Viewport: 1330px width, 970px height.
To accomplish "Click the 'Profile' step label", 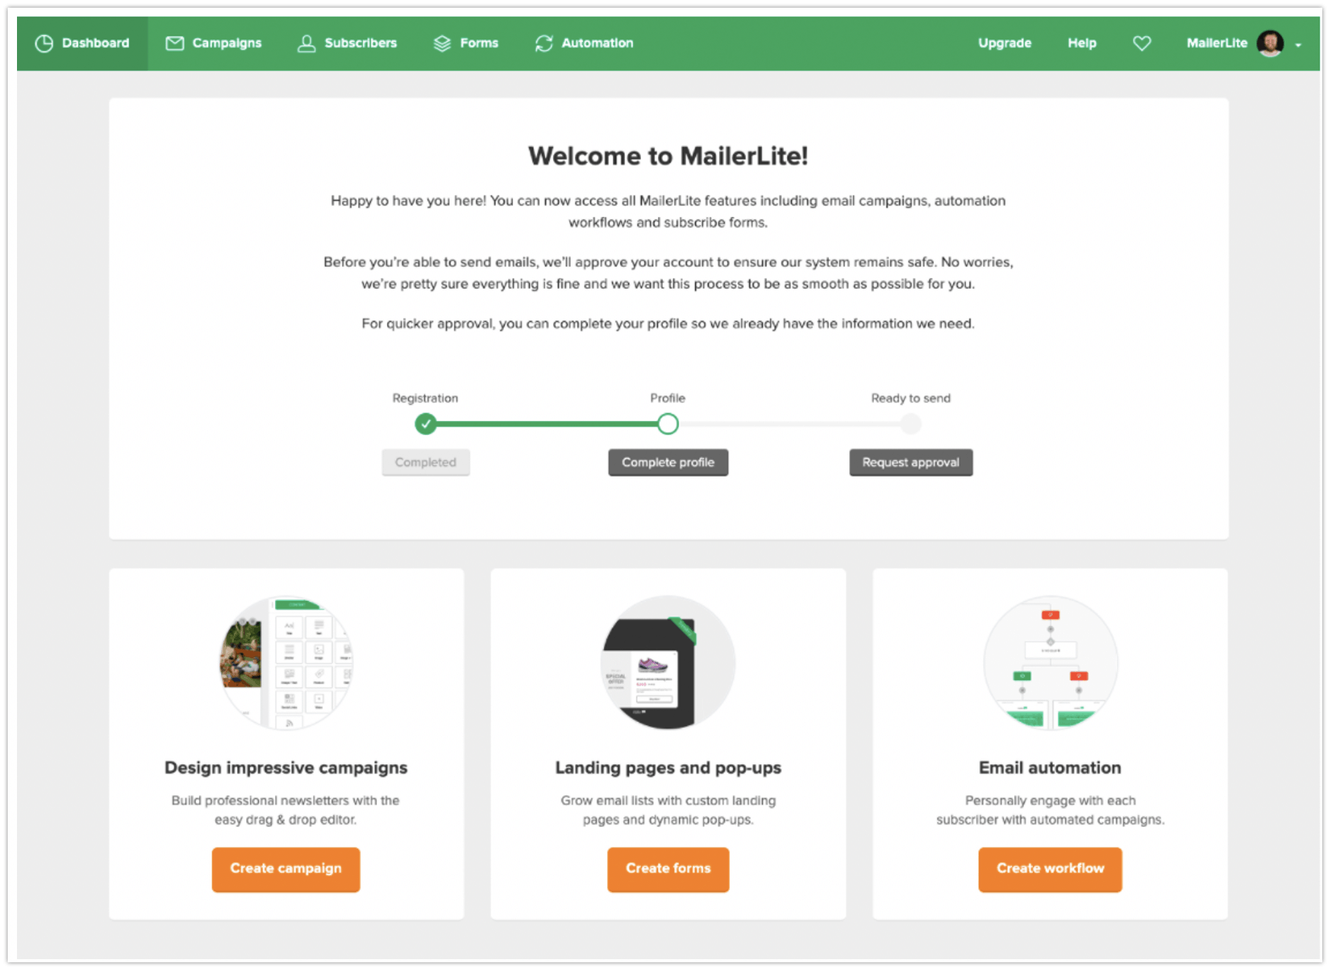I will 668,399.
